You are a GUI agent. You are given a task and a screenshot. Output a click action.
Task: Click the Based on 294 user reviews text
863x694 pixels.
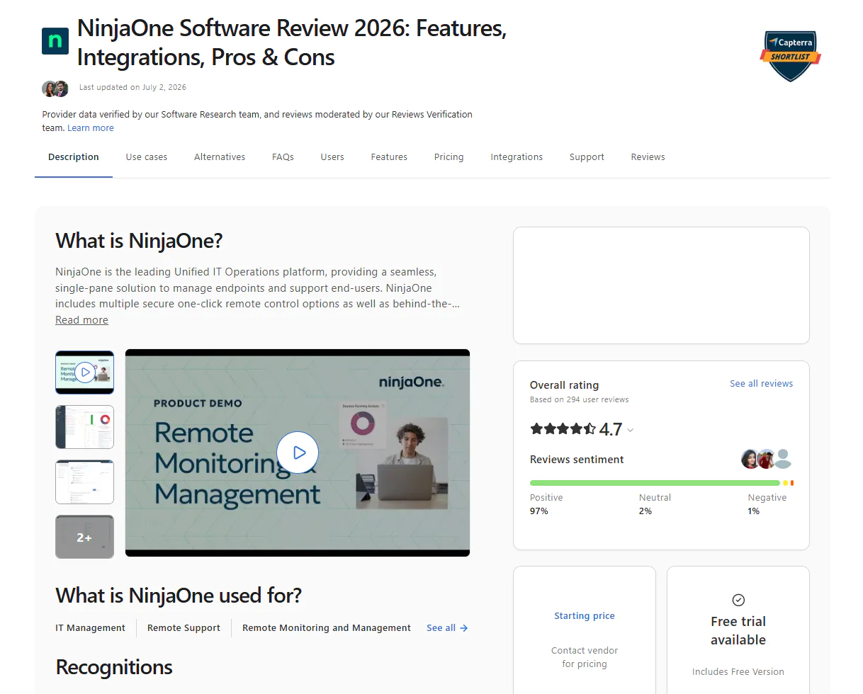click(x=580, y=399)
